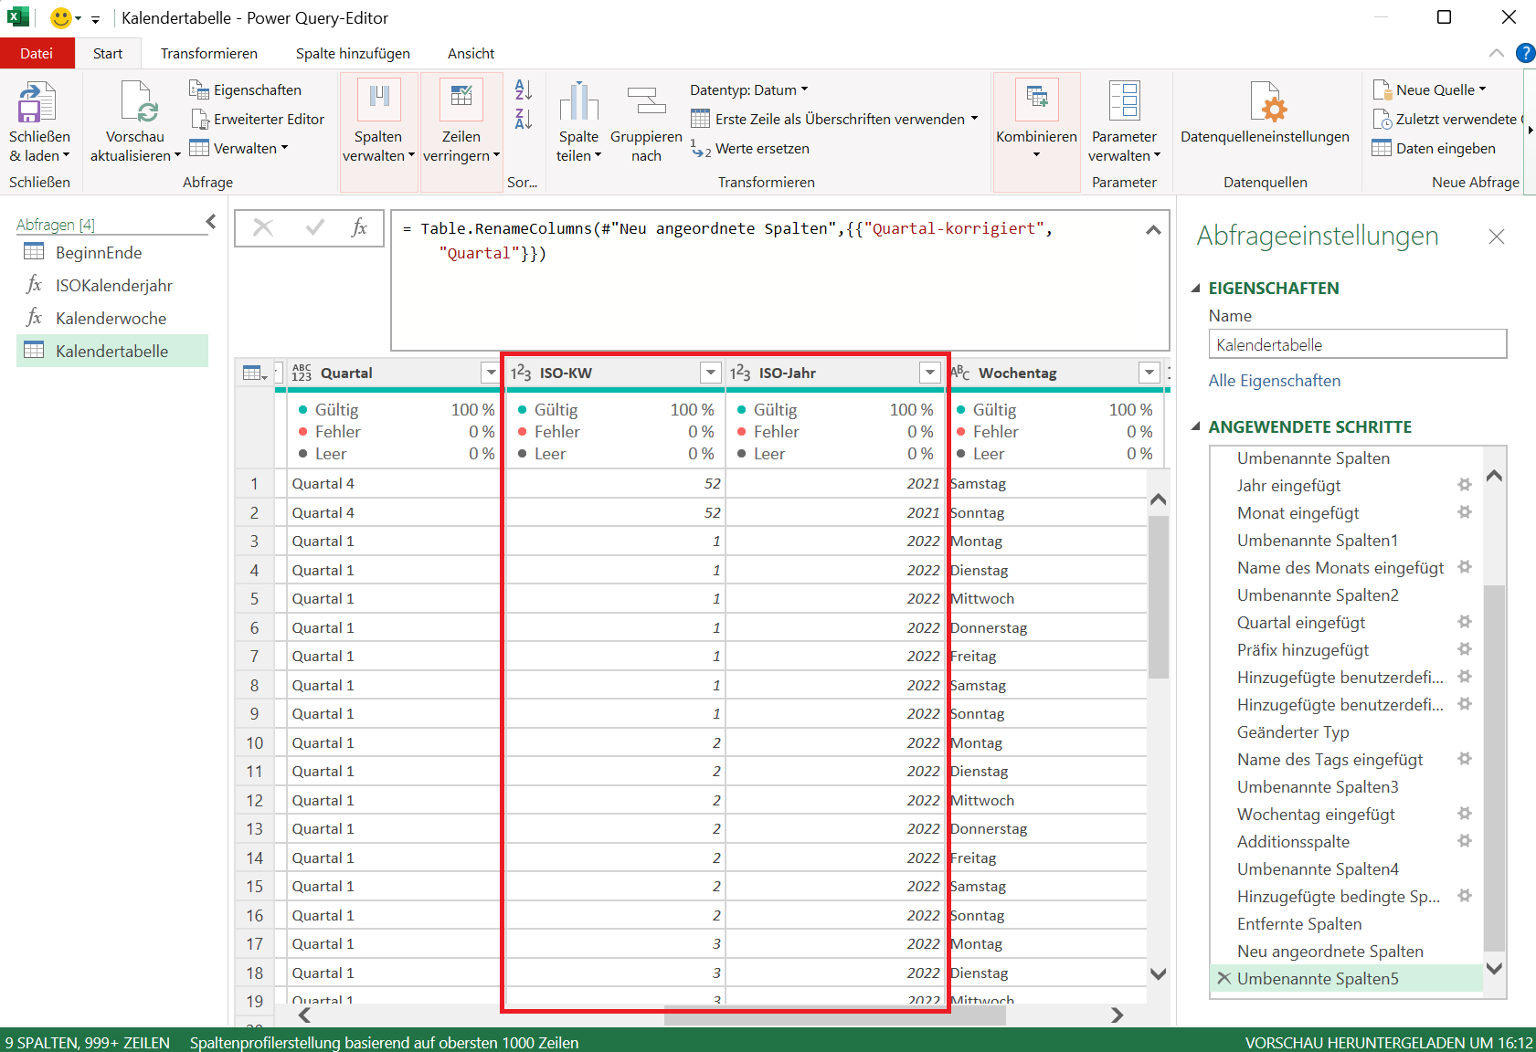
Task: Confirm the formula with the checkmark
Action: [x=315, y=227]
